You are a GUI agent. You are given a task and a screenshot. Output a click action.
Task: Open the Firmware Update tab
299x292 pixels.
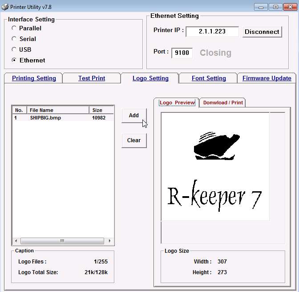coord(267,78)
